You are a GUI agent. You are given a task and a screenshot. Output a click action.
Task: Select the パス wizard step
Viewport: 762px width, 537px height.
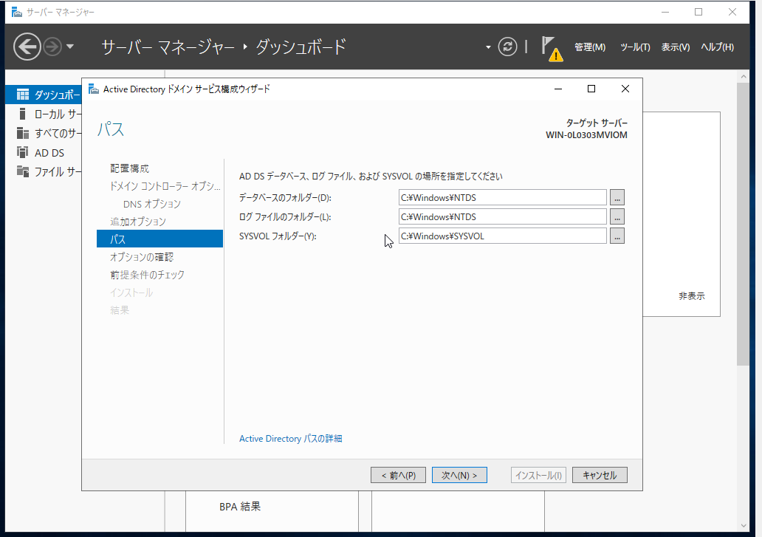(160, 239)
